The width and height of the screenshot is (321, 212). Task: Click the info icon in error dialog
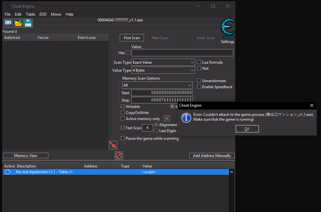pos(186,117)
